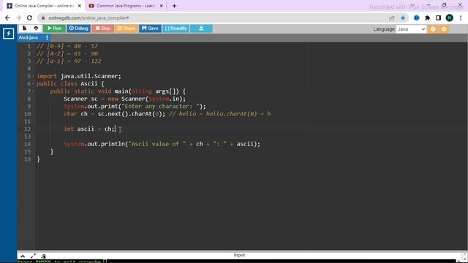This screenshot has width=468, height=263.
Task: Open the Language selection dropdown
Action: pyautogui.click(x=411, y=29)
